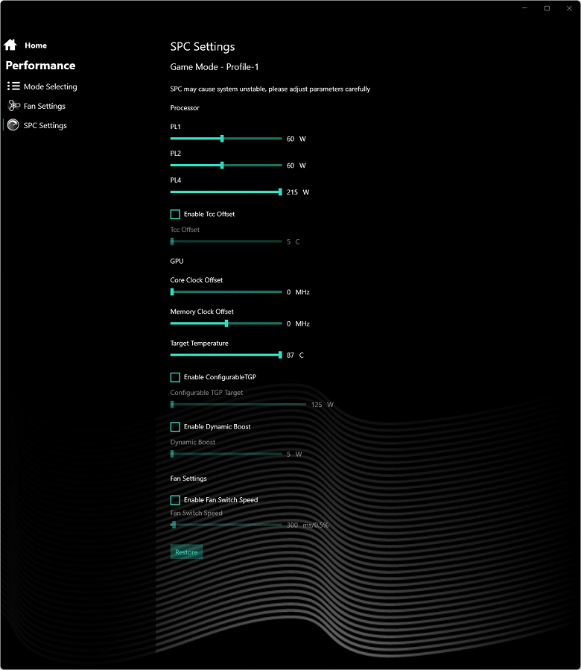Click the Memory Clock Offset slider
The width and height of the screenshot is (581, 670).
pyautogui.click(x=226, y=323)
